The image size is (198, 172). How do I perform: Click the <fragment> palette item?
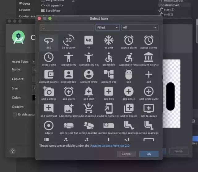(x=52, y=6)
